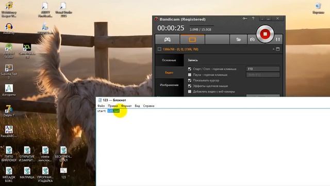Select the МАТРИЦА script file
The height and width of the screenshot is (186, 330).
[x=27, y=173]
